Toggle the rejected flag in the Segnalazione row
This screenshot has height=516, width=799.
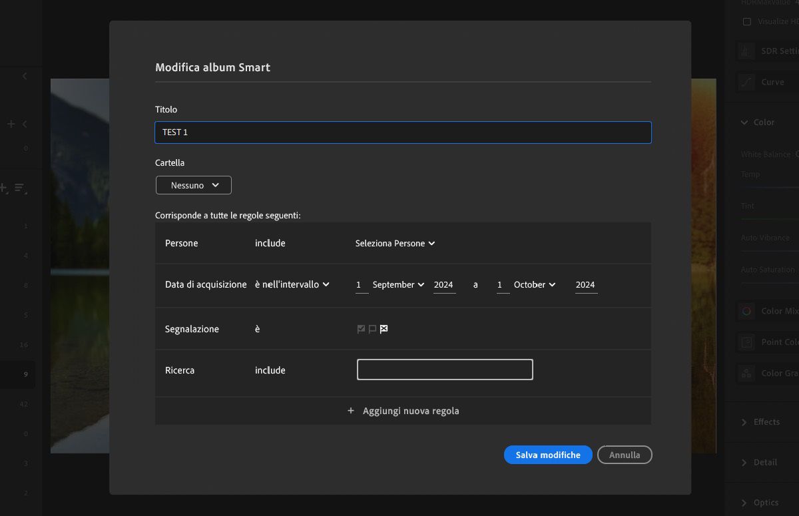coord(383,328)
